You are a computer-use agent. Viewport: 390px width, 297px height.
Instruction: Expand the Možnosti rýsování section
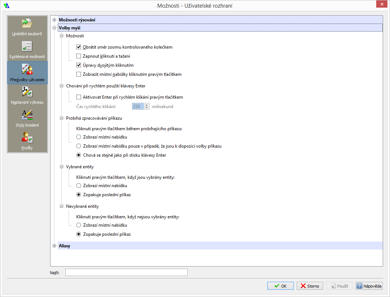pos(54,20)
